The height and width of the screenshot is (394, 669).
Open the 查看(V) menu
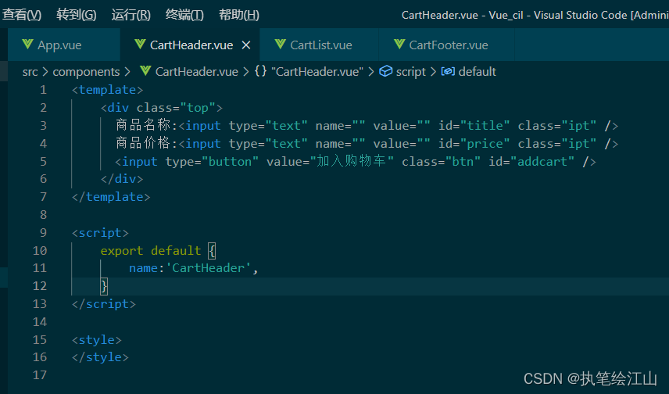(x=22, y=15)
